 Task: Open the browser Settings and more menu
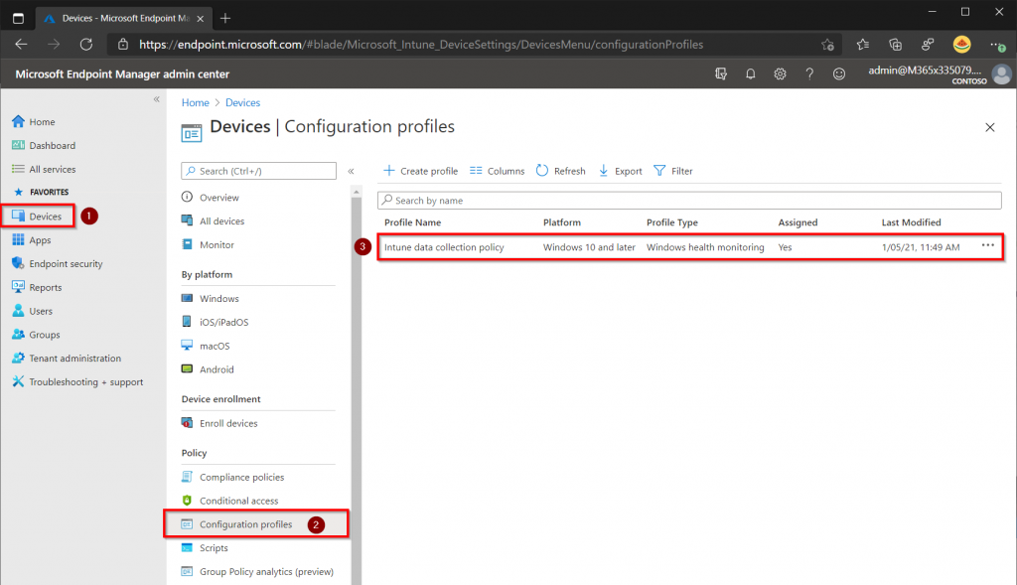tap(997, 45)
